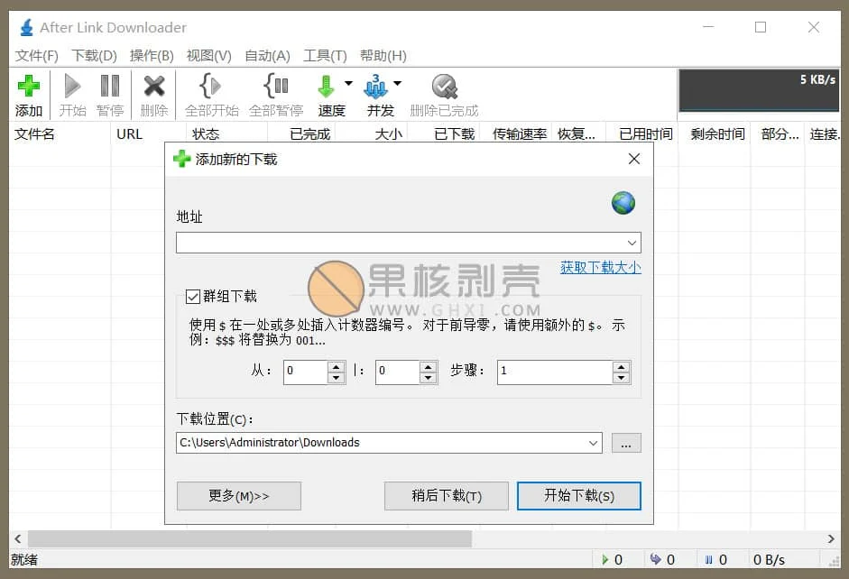This screenshot has height=579, width=849.
Task: Click the speed graph panel showing 5 KB/s
Action: [x=759, y=90]
